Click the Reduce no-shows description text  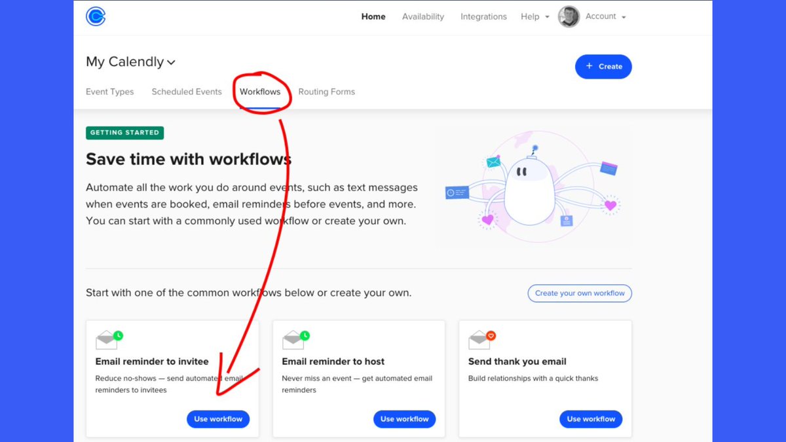(169, 384)
